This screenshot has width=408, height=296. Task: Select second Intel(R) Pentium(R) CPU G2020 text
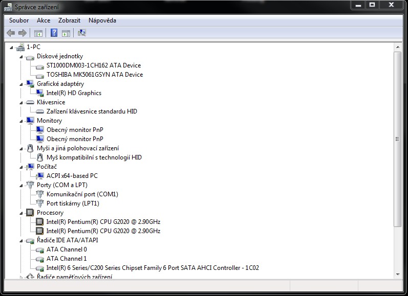(x=103, y=231)
